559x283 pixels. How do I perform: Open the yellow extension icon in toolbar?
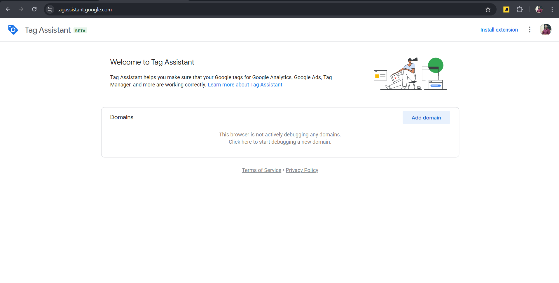point(506,10)
